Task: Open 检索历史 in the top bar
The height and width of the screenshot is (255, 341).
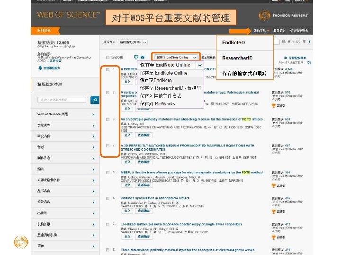Action: 279,31
